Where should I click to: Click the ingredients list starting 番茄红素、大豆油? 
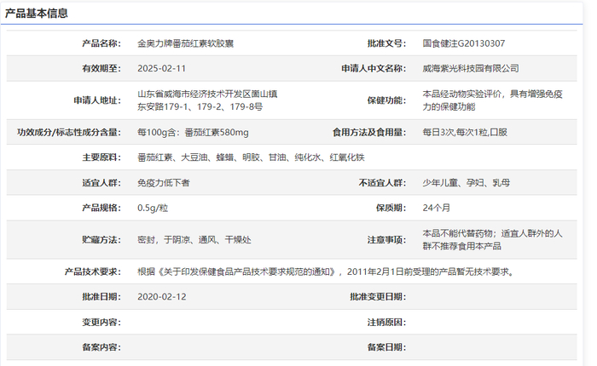point(251,157)
